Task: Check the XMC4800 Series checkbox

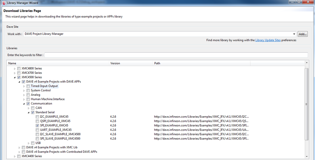Action: click(x=19, y=68)
